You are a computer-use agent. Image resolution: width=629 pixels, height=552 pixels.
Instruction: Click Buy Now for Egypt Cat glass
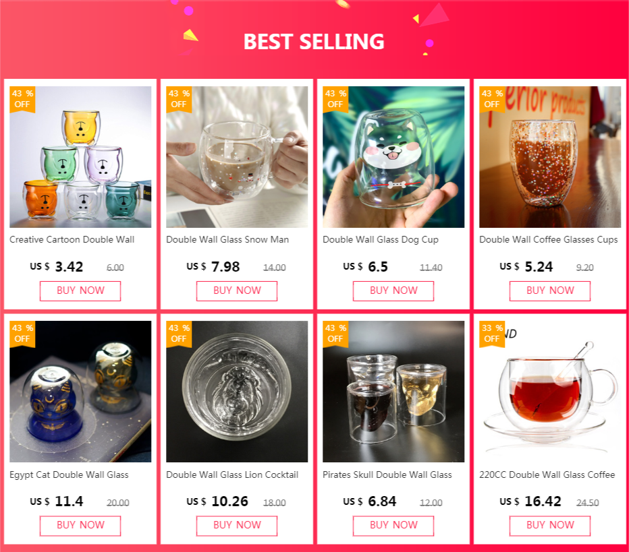coord(80,525)
